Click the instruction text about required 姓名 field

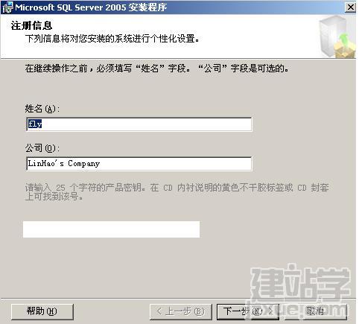157,69
